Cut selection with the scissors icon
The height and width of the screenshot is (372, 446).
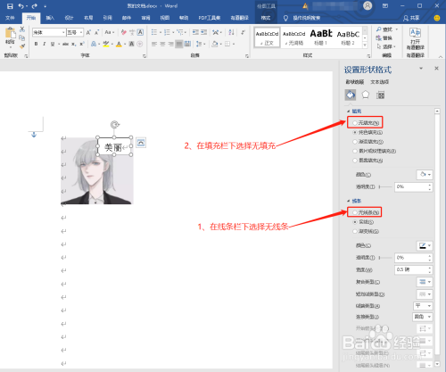[x=22, y=29]
